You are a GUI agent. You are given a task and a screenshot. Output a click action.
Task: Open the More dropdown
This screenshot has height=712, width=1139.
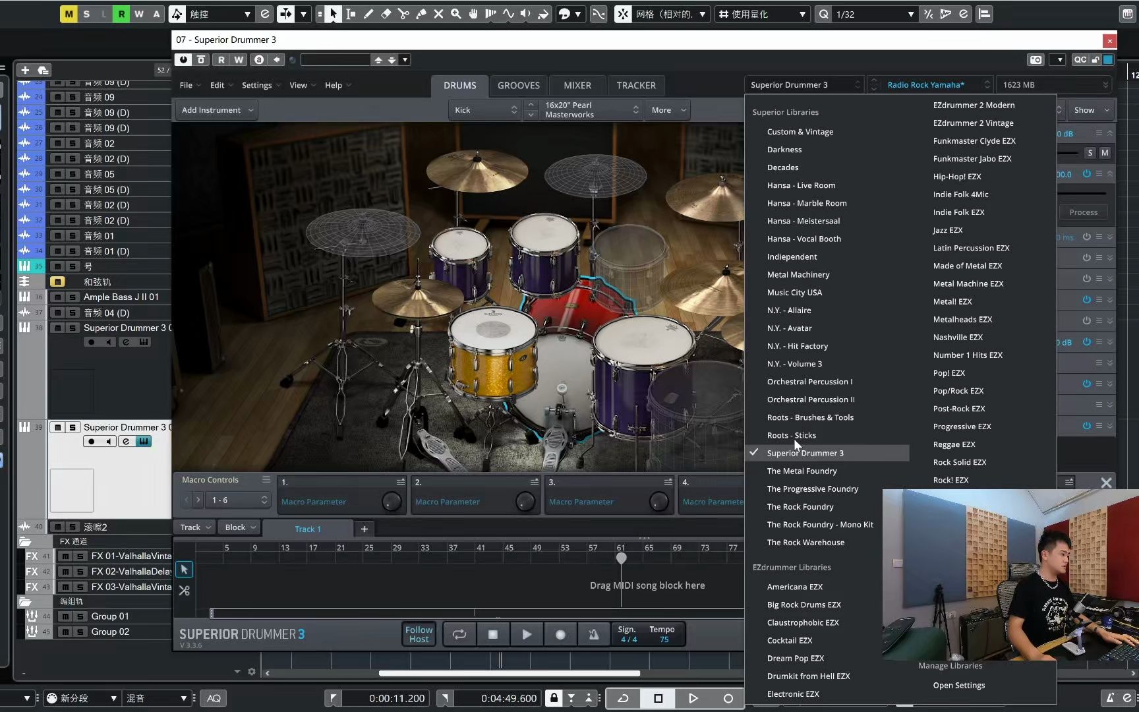(x=668, y=110)
